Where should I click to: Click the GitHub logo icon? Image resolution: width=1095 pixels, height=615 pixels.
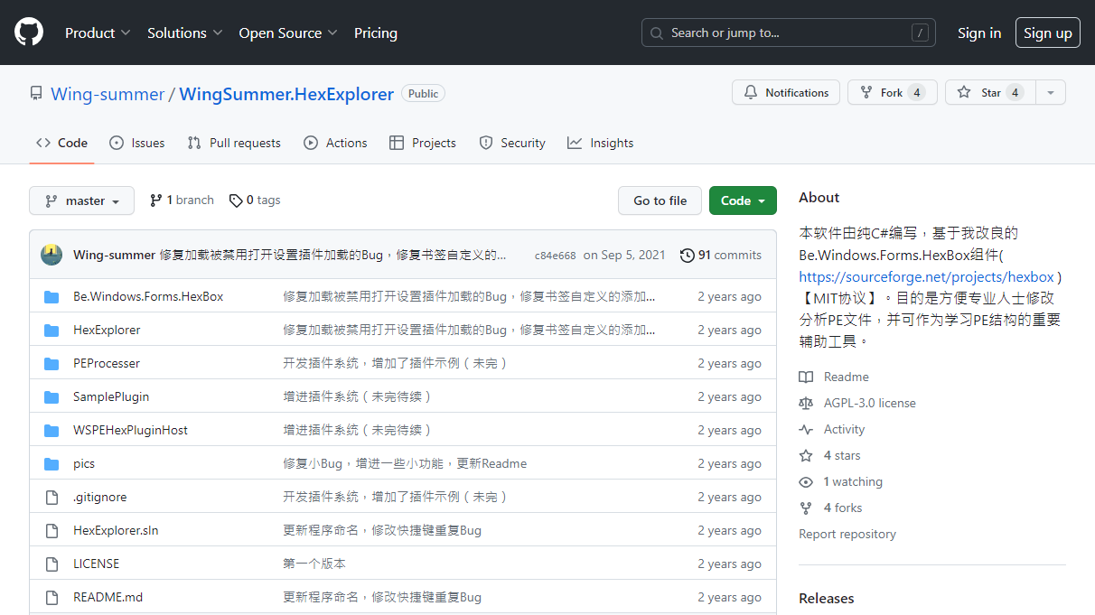29,33
